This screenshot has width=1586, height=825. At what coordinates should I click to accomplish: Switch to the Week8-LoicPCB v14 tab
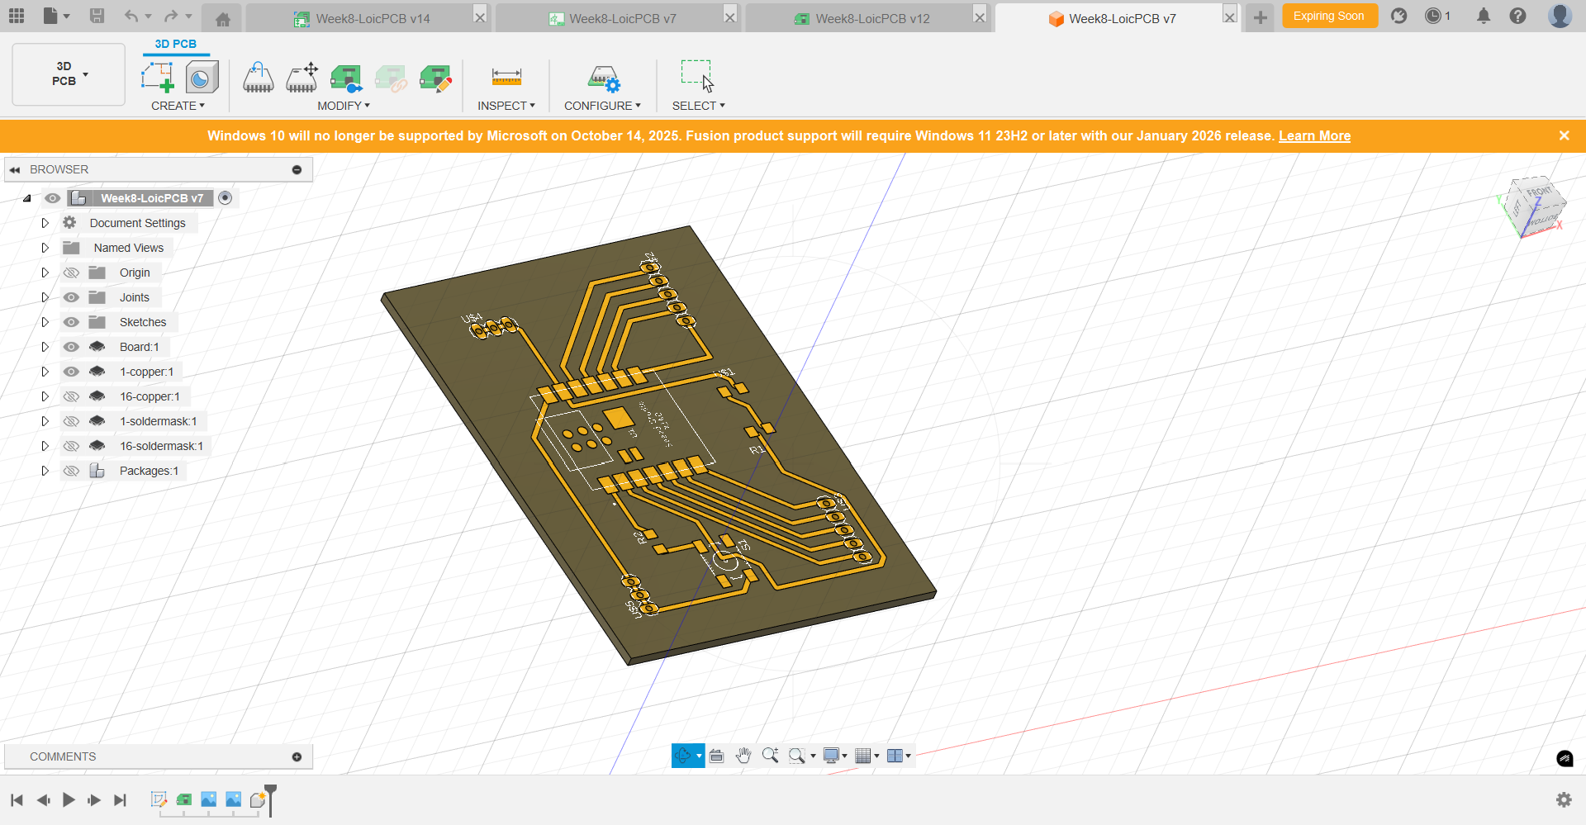[372, 18]
